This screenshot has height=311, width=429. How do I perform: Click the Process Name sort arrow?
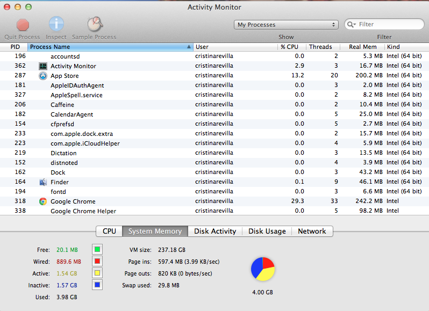(x=189, y=47)
